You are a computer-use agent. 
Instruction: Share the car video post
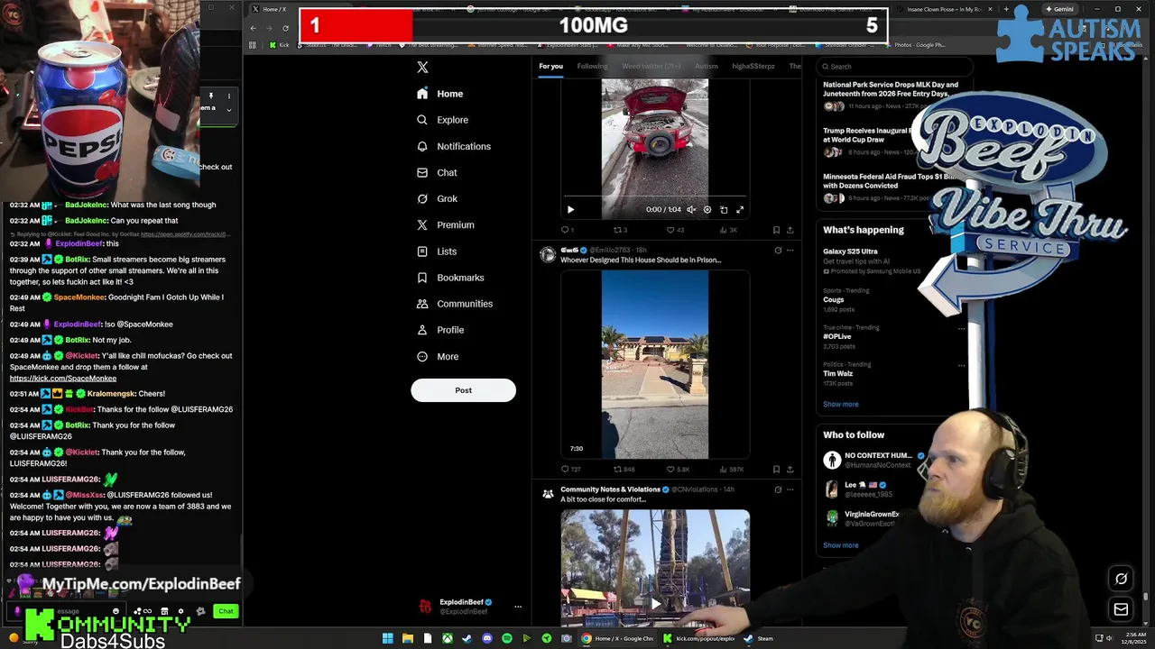click(x=790, y=230)
